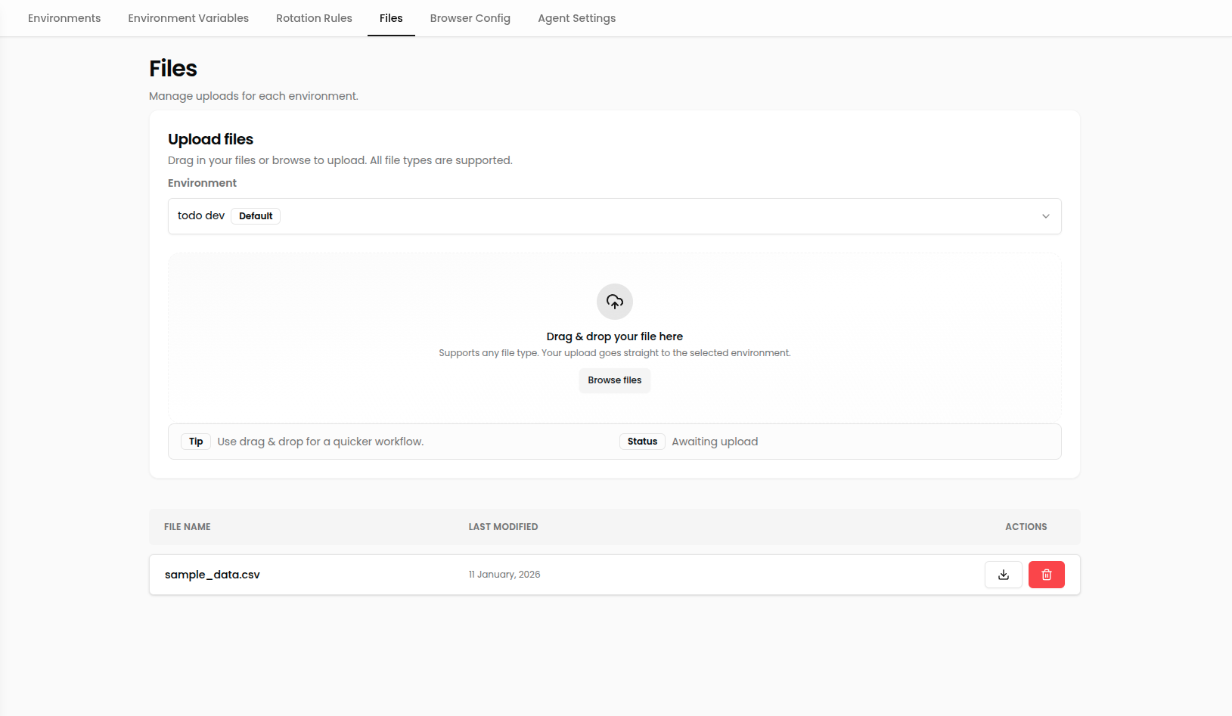Click the Browse files button
1232x716 pixels.
(614, 380)
